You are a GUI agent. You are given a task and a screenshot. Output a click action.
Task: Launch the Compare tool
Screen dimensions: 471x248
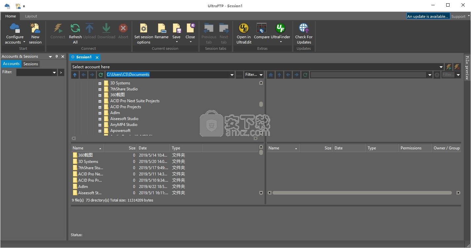(x=262, y=31)
